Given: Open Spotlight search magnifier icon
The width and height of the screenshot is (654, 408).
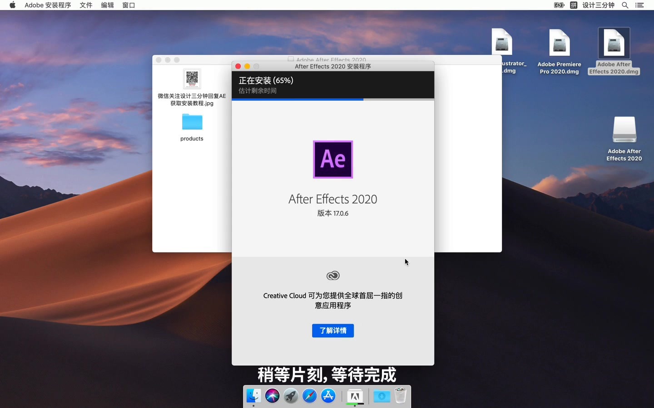Looking at the screenshot, I should [x=625, y=5].
